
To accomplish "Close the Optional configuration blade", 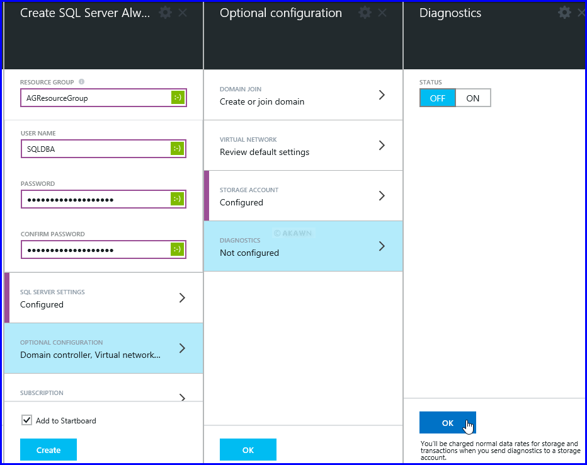I will coord(382,13).
